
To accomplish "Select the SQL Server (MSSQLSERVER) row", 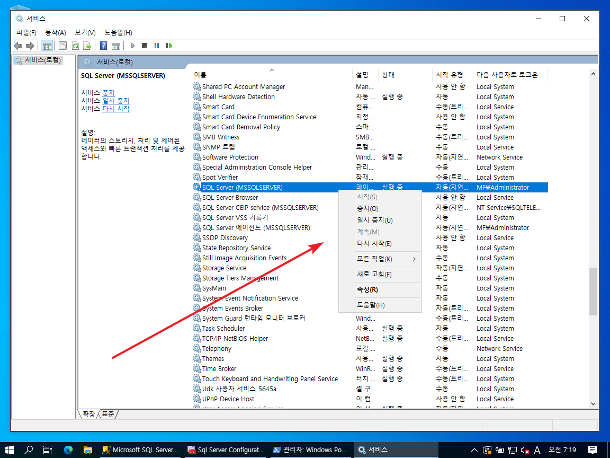I will [x=370, y=187].
